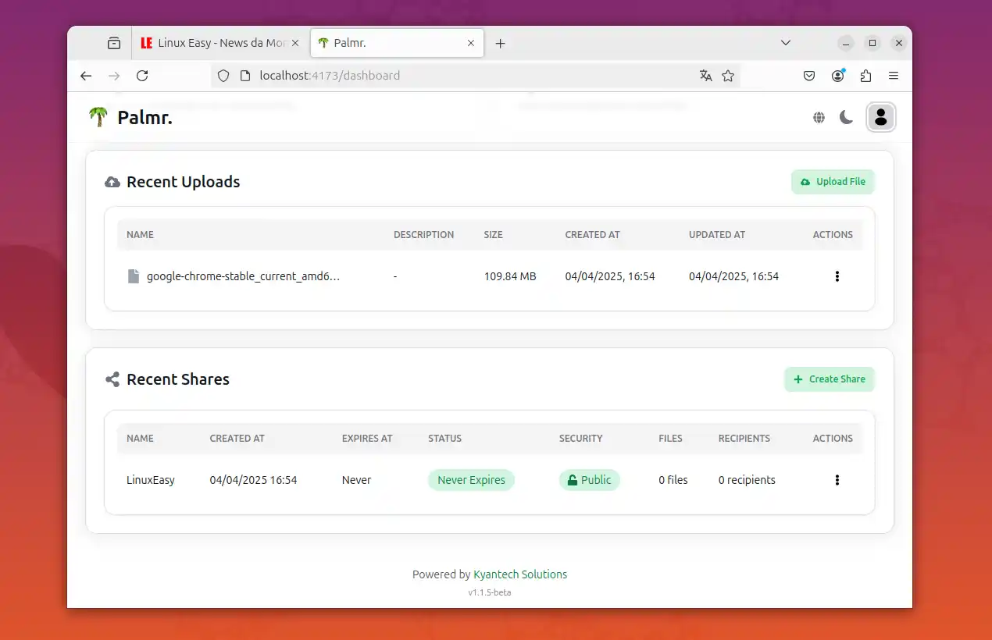Click the google-chrome-stable_current_amd6… file name

coord(243,276)
